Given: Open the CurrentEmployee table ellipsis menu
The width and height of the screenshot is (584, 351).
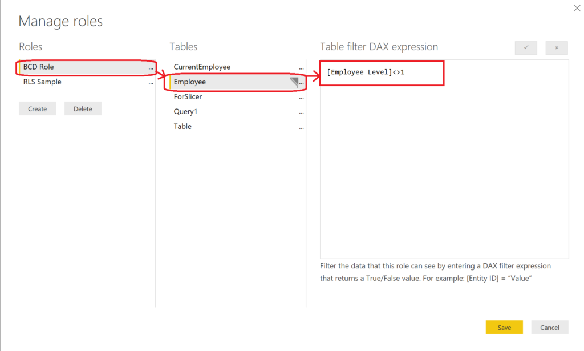Looking at the screenshot, I should tap(301, 67).
